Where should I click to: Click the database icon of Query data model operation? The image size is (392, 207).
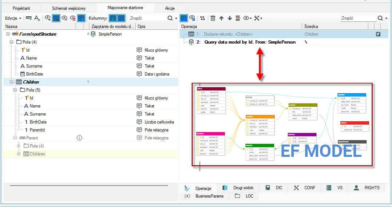tap(191, 42)
